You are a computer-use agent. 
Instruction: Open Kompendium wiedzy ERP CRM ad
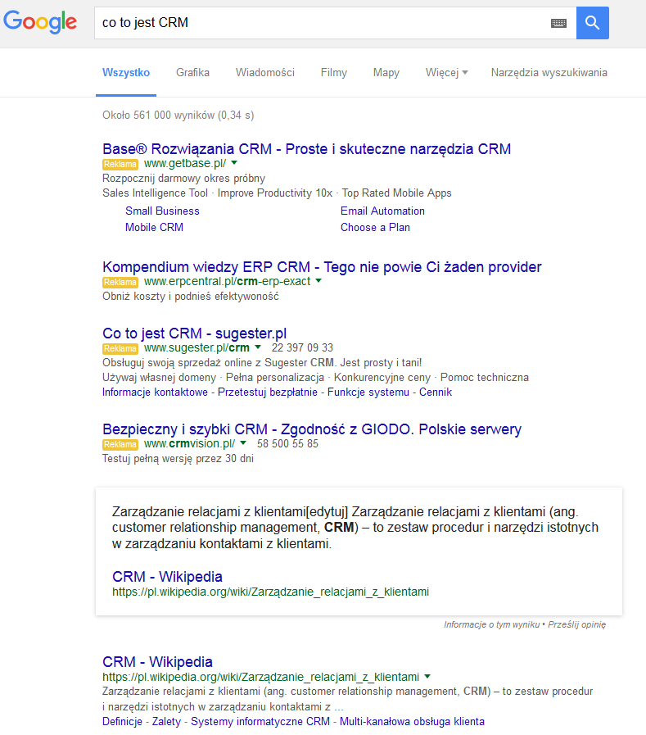point(322,267)
